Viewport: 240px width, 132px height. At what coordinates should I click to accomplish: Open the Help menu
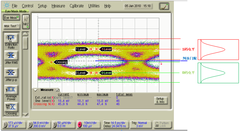(x=107, y=6)
